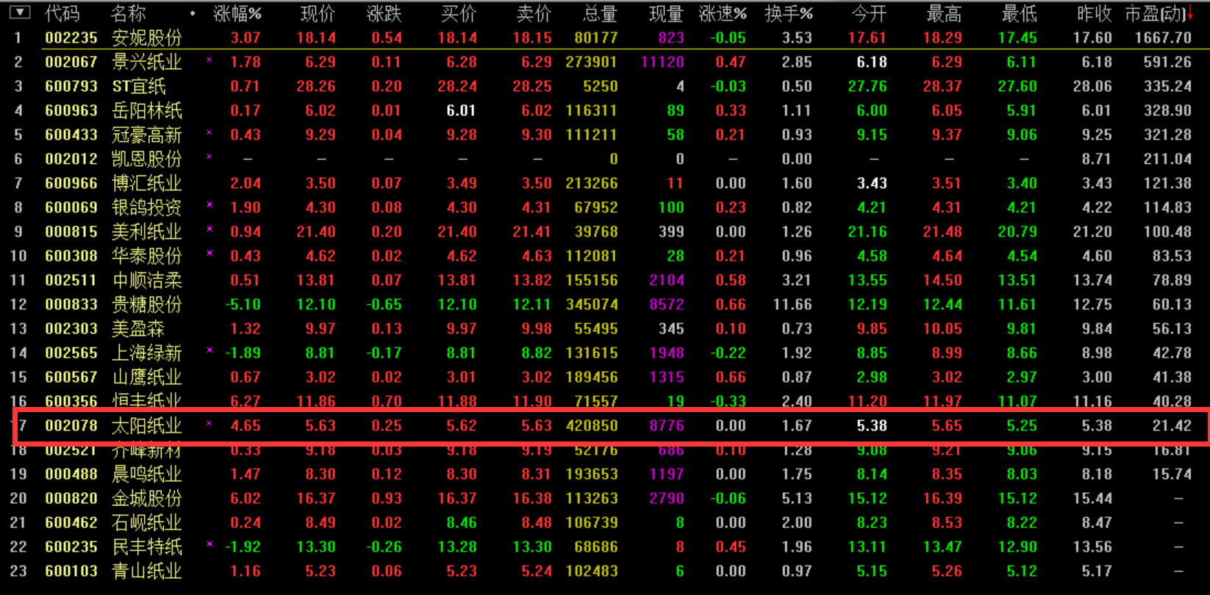Click the -5.10 change percent of 贵糖股份
Image resolution: width=1210 pixels, height=595 pixels.
[x=243, y=304]
